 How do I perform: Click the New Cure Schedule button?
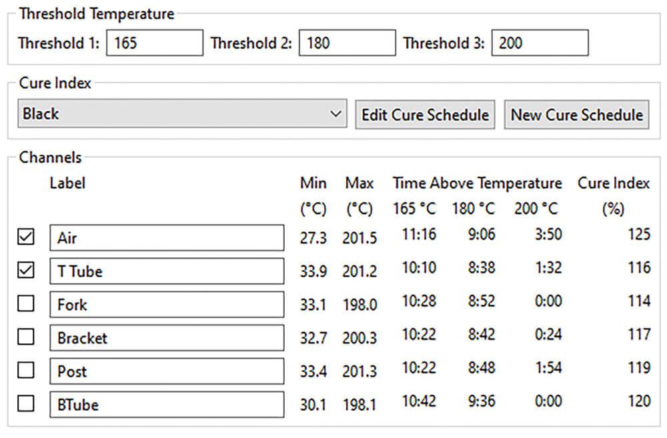(576, 114)
